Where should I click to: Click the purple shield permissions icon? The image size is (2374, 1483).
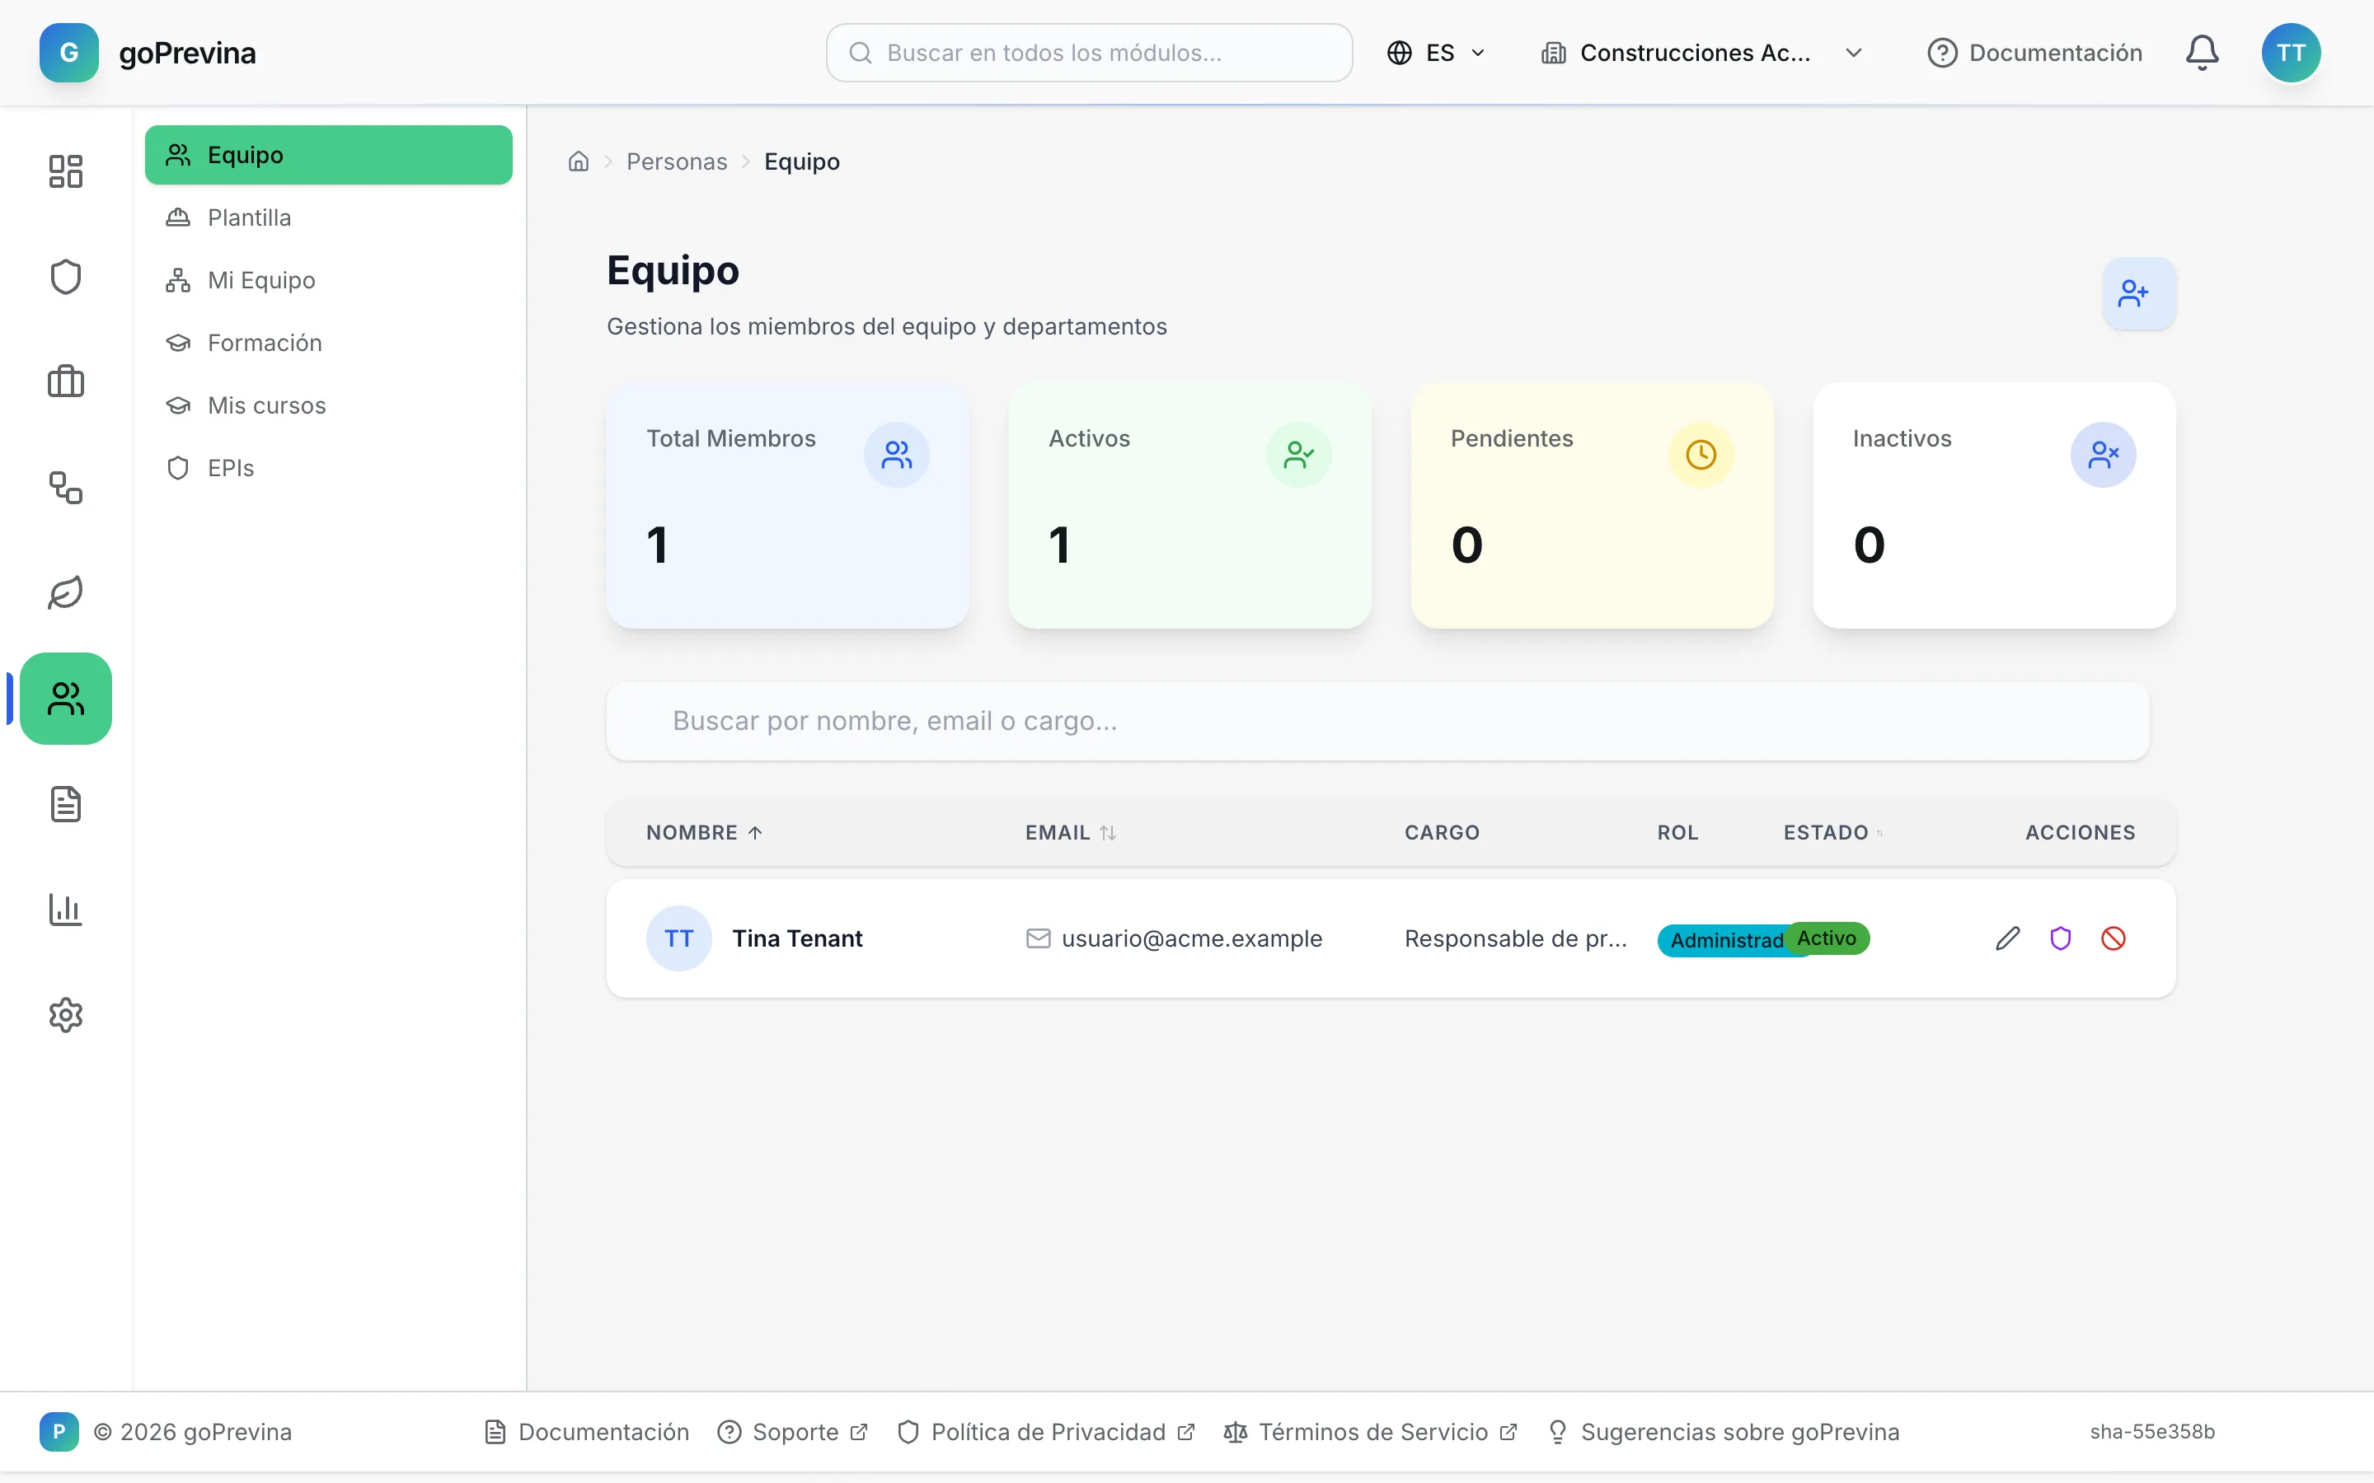2060,938
